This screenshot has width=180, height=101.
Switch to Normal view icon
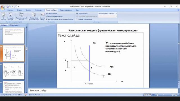point(145,95)
